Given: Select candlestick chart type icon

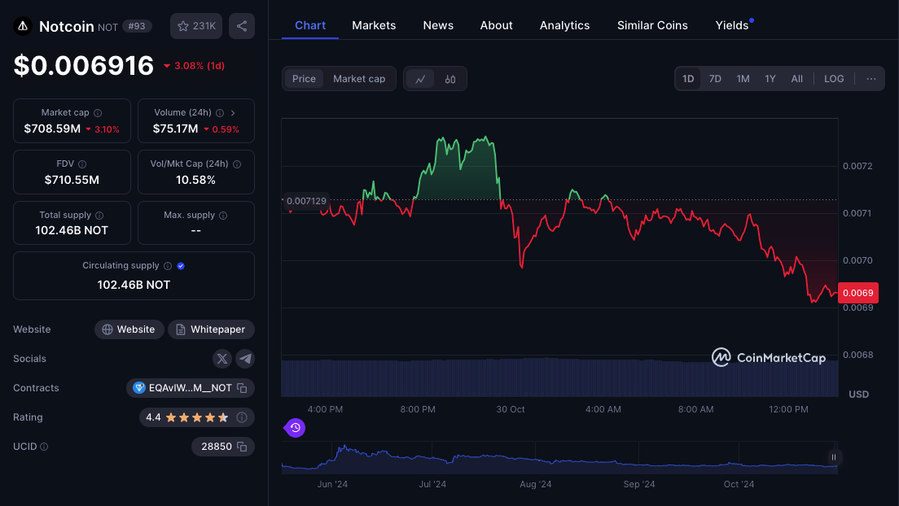Looking at the screenshot, I should point(450,79).
